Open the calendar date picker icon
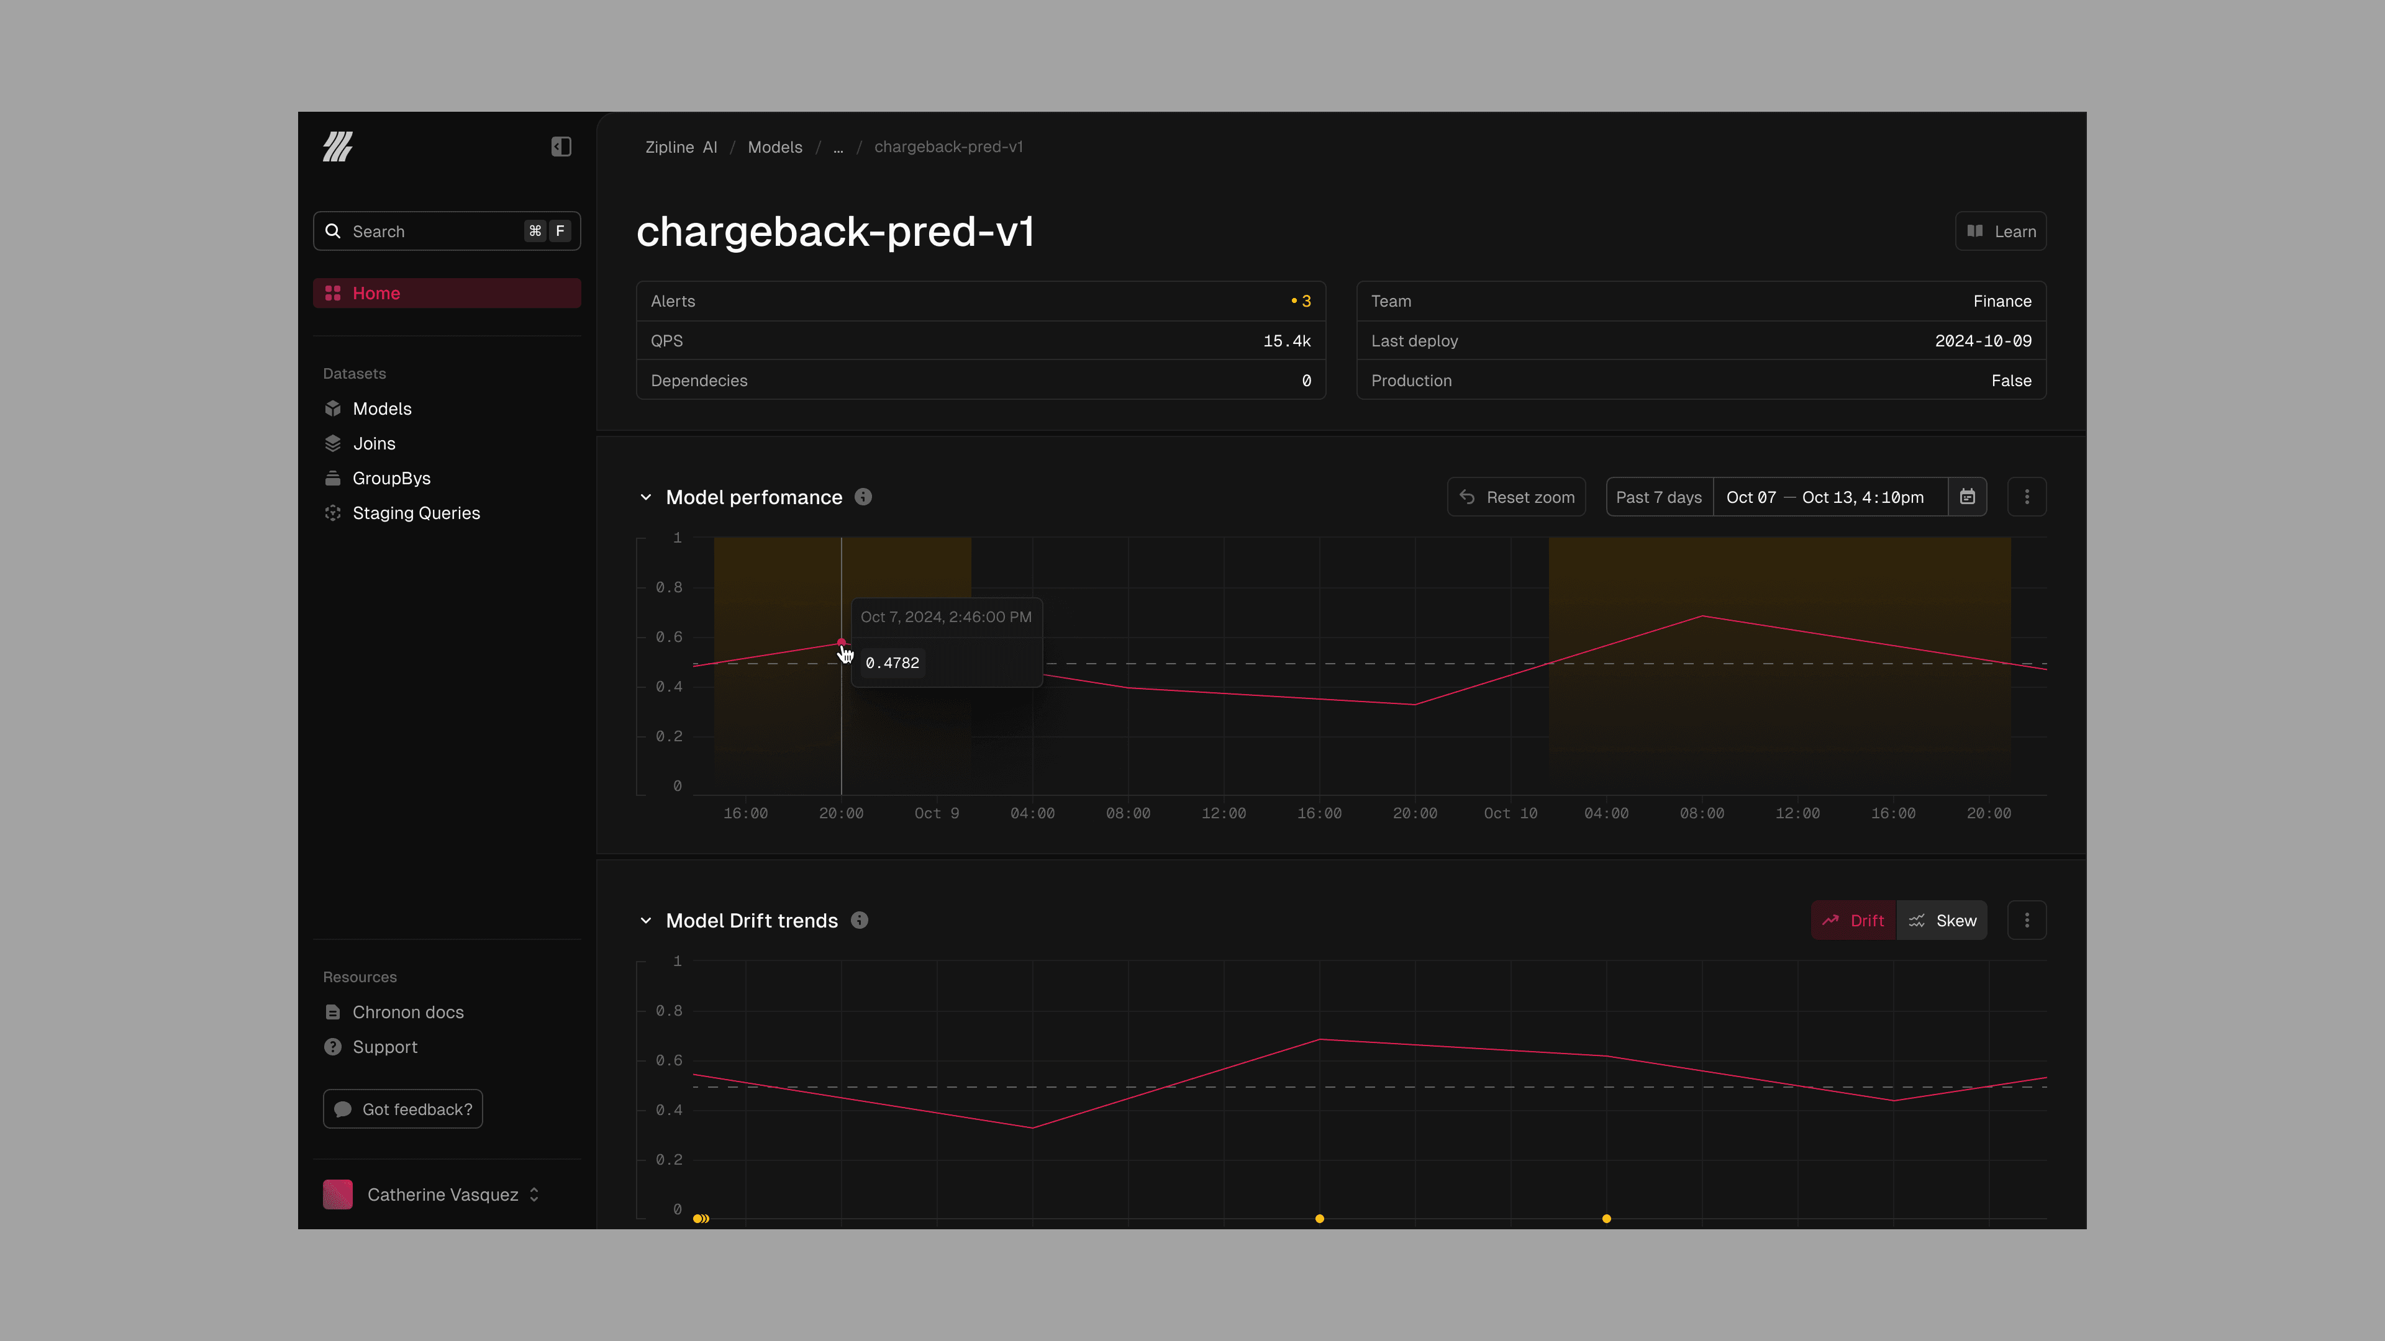This screenshot has width=2385, height=1341. coord(1968,497)
